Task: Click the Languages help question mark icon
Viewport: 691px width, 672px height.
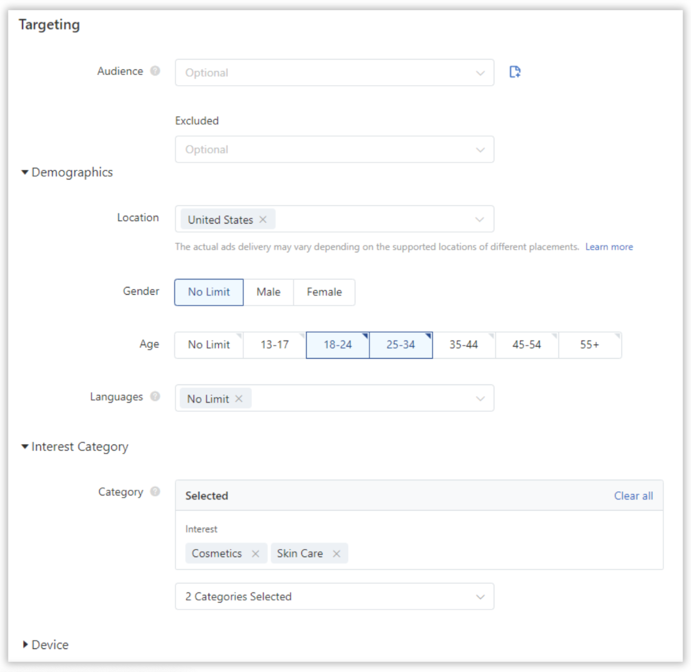Action: point(155,397)
